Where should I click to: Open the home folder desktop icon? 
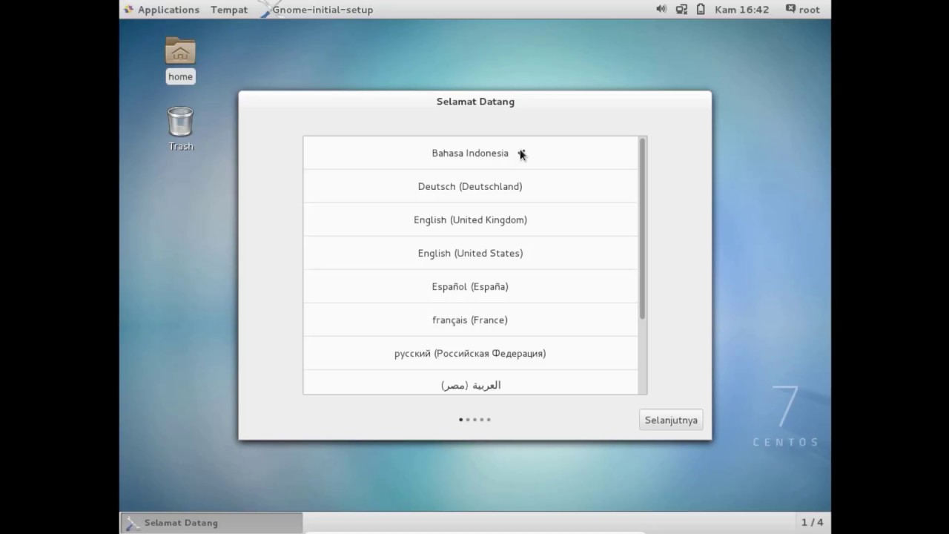click(x=180, y=59)
